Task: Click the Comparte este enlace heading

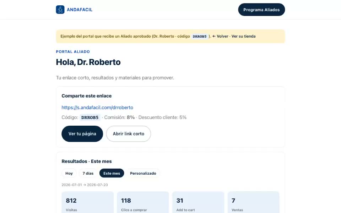Action: coord(87,96)
